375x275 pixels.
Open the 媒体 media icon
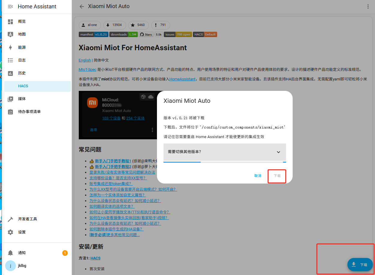(x=10, y=99)
